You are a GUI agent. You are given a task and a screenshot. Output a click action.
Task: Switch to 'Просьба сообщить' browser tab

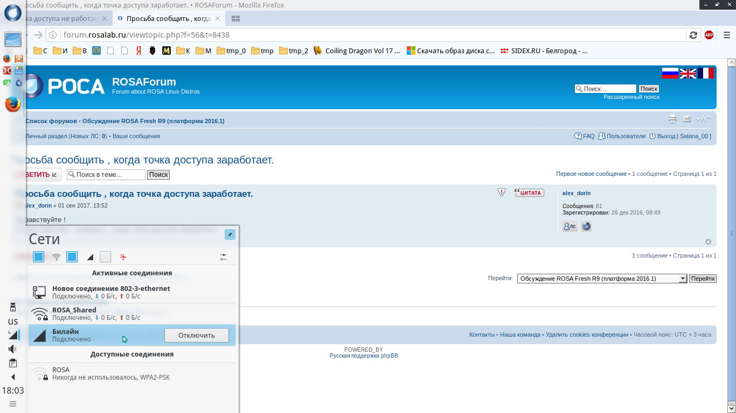[168, 18]
